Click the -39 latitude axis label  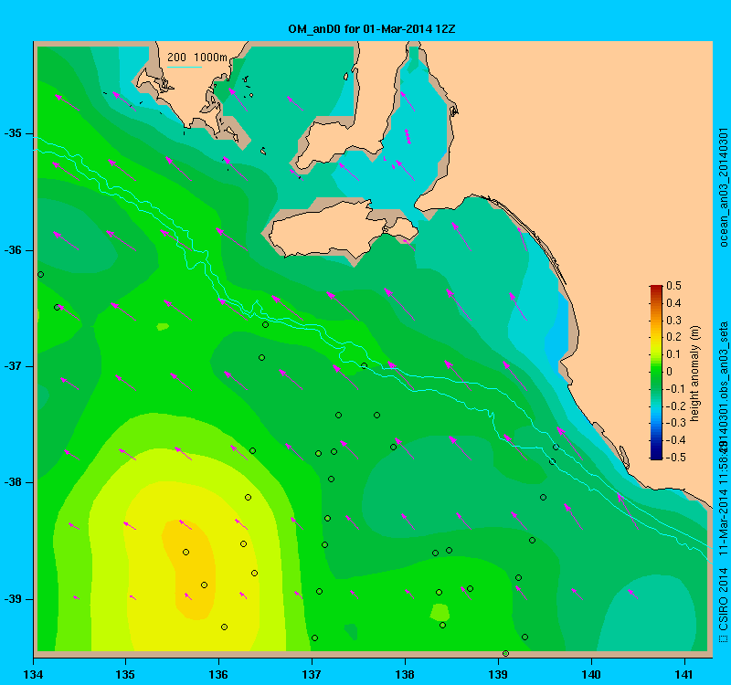[x=13, y=599]
